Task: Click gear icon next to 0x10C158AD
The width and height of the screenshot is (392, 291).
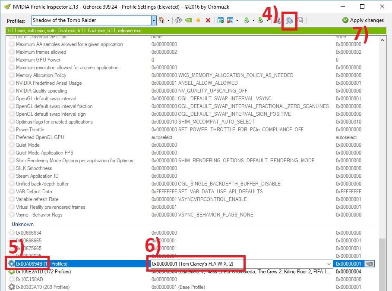Action: pyautogui.click(x=12, y=279)
